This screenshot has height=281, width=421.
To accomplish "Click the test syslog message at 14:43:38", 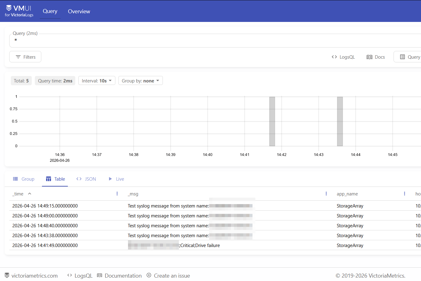I will tap(168, 236).
